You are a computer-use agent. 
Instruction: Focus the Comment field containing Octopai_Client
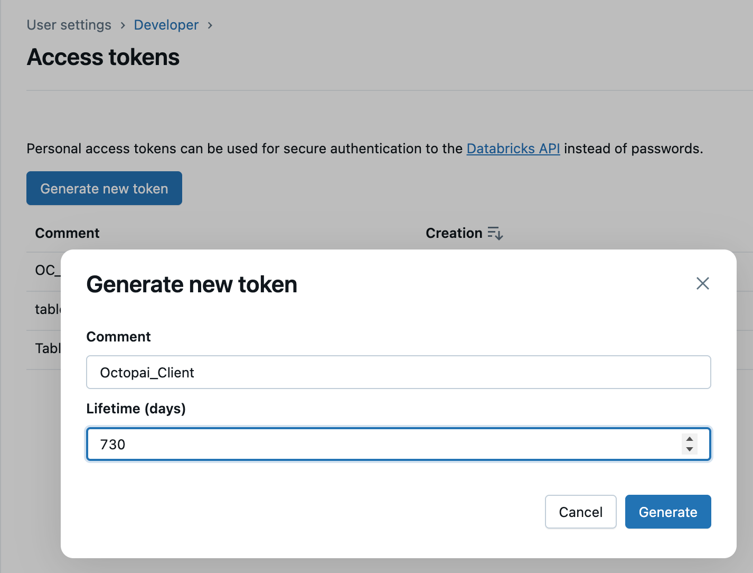click(398, 373)
